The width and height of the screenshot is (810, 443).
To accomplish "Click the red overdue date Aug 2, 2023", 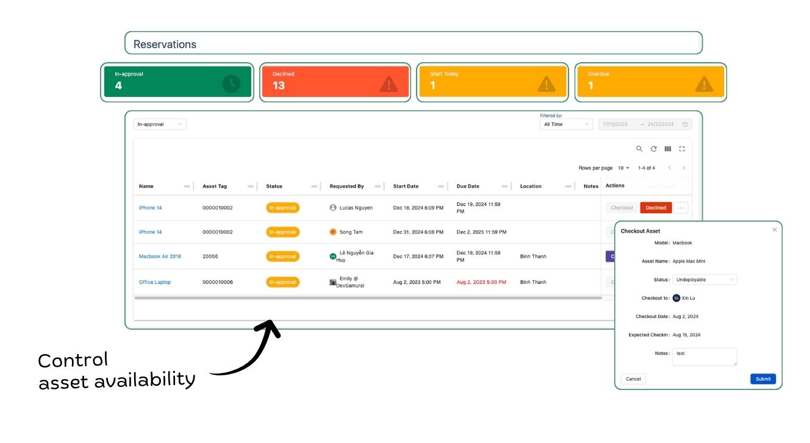I will [481, 282].
